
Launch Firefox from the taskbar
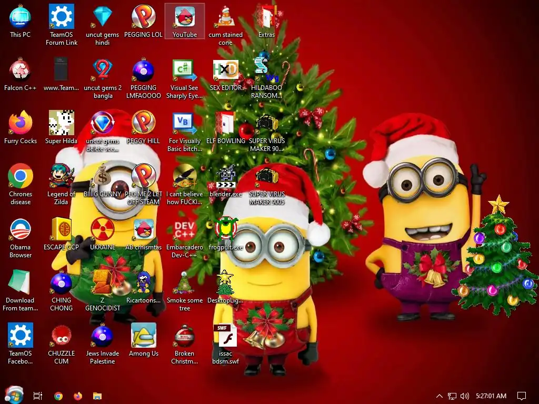(78, 396)
